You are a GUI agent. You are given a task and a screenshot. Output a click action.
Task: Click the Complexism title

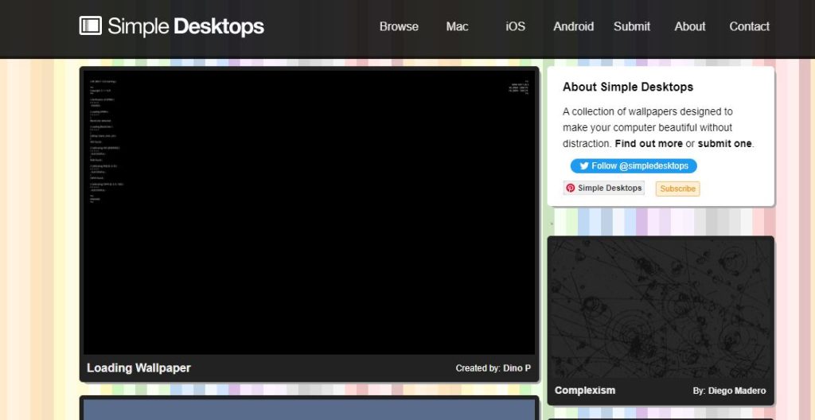click(585, 391)
